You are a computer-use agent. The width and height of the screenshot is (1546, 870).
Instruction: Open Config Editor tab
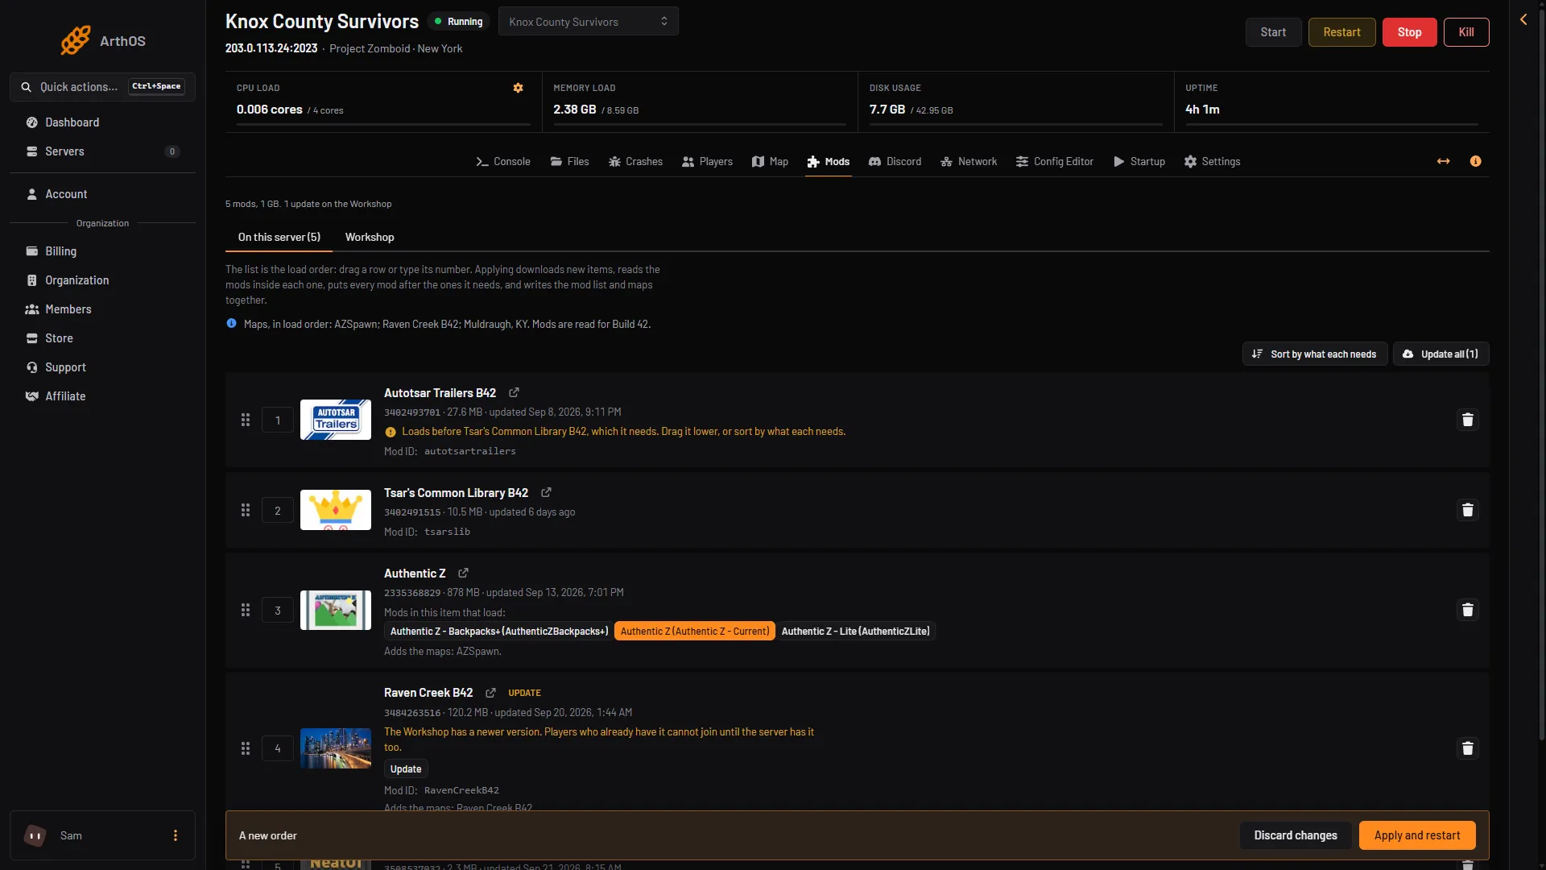tap(1054, 162)
